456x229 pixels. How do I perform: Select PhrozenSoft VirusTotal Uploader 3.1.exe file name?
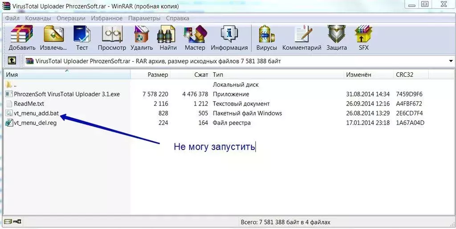(67, 94)
